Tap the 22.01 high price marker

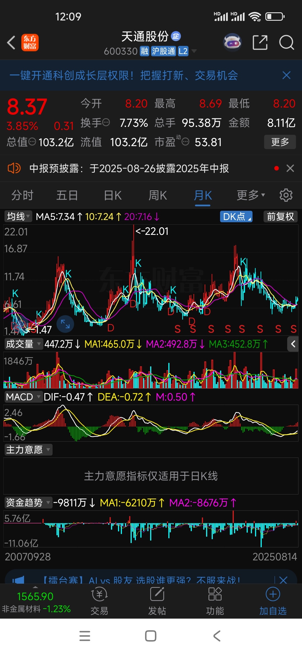pyautogui.click(x=152, y=231)
